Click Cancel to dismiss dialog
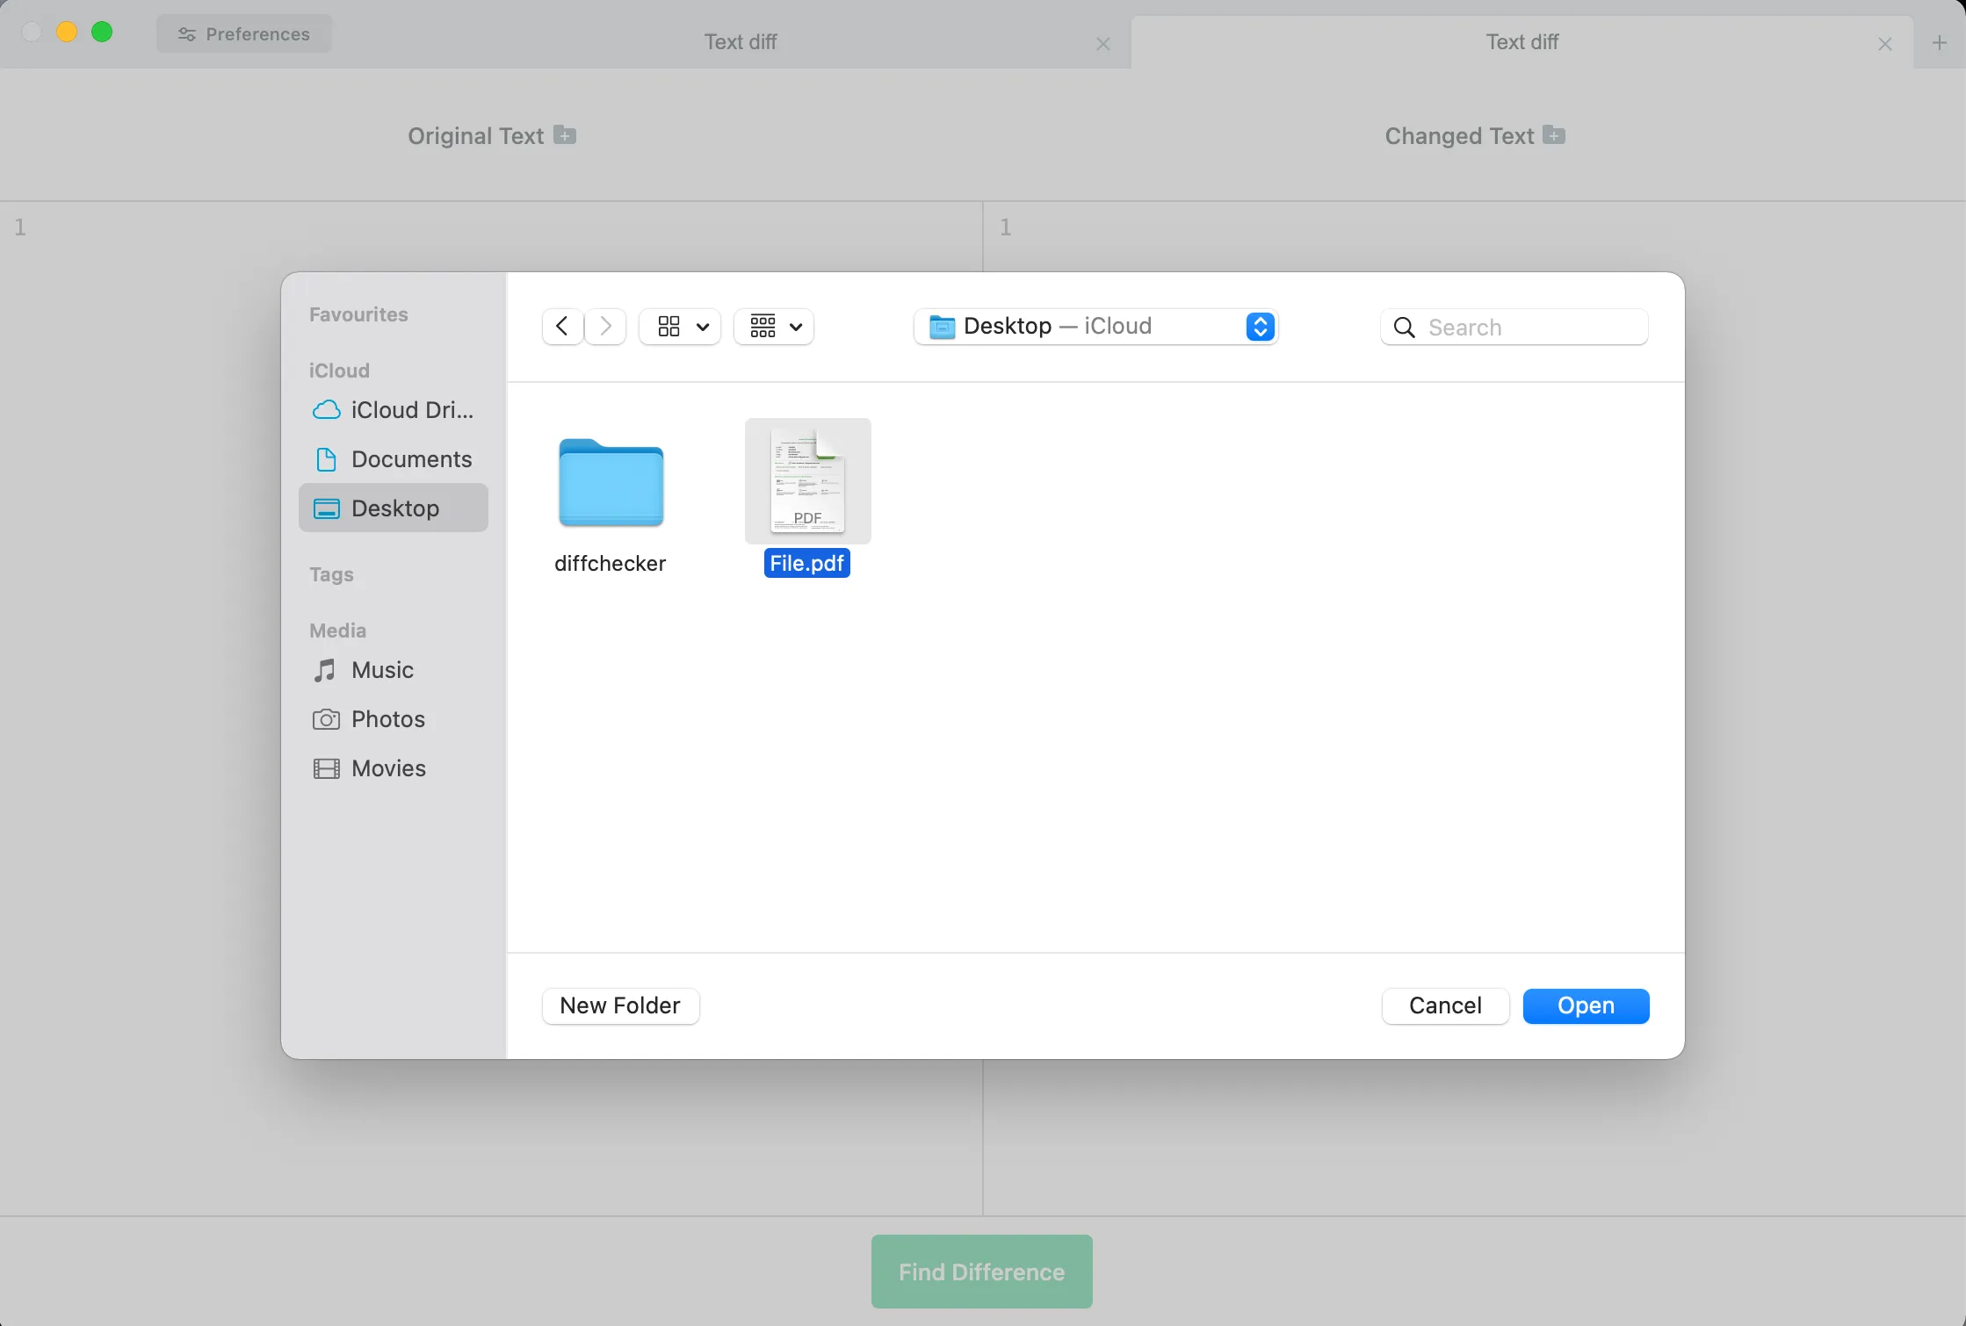The width and height of the screenshot is (1966, 1326). (1445, 1006)
